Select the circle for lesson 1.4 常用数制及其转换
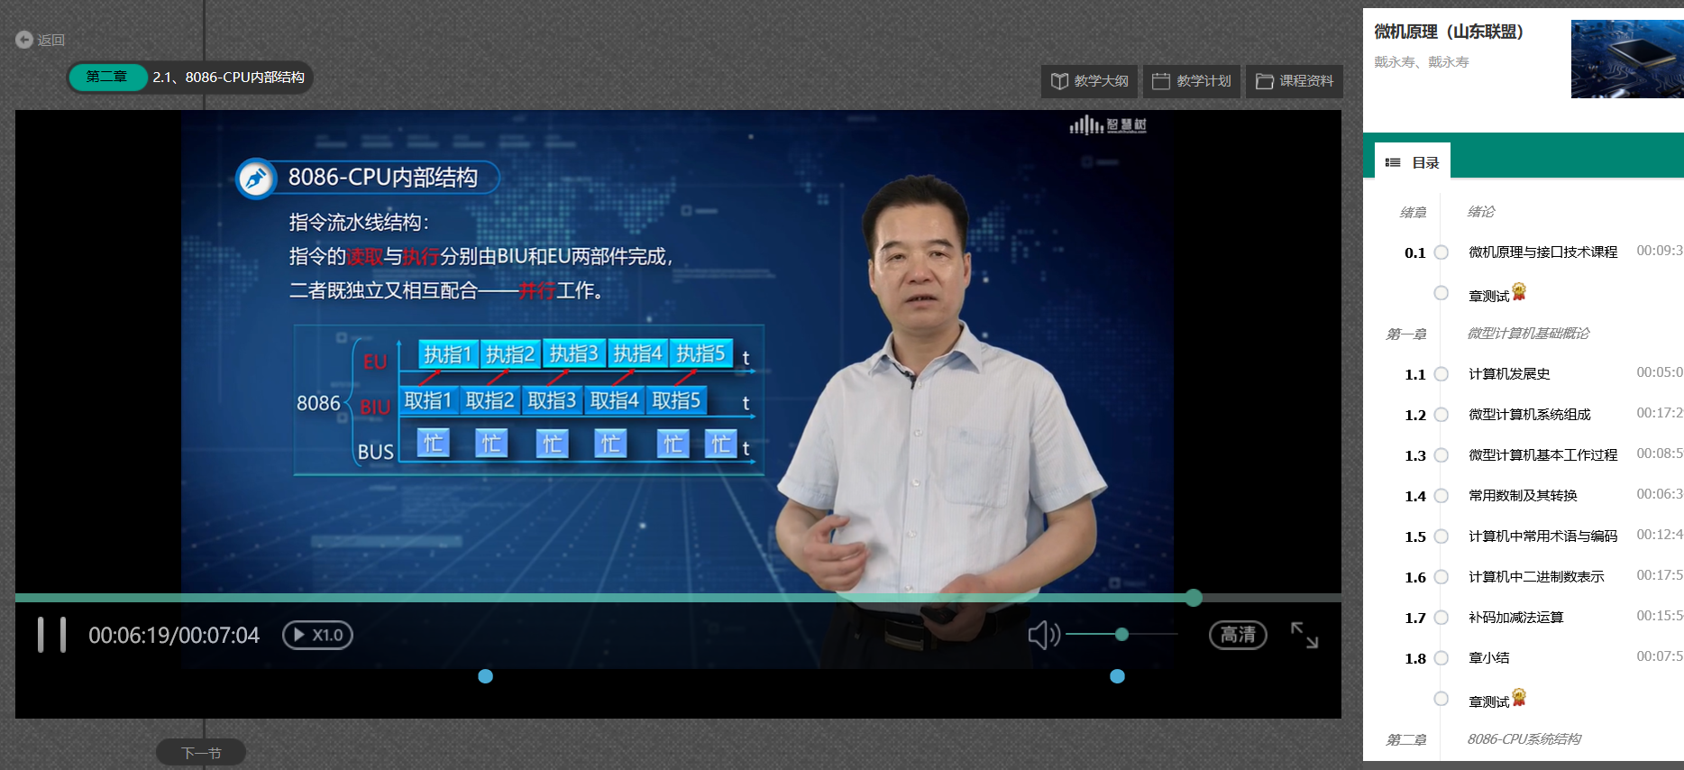 (x=1441, y=496)
